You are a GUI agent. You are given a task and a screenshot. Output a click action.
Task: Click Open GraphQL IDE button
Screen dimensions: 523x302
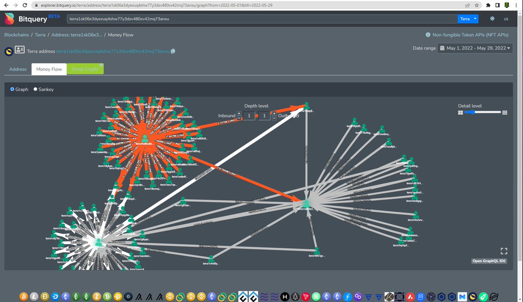[x=489, y=261]
